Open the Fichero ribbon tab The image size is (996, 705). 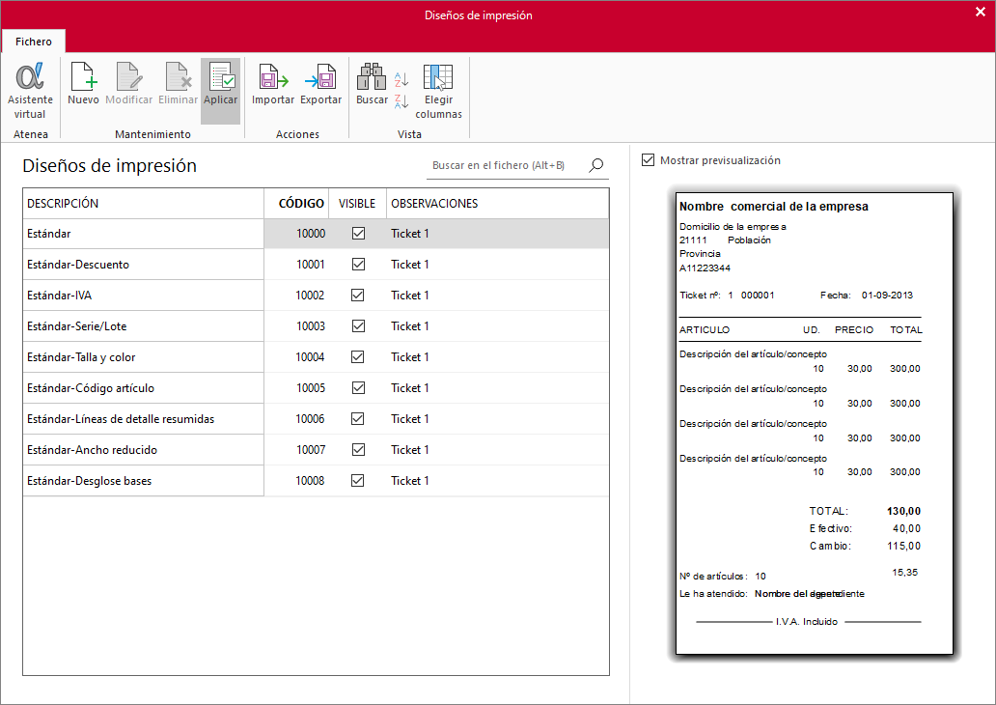34,42
